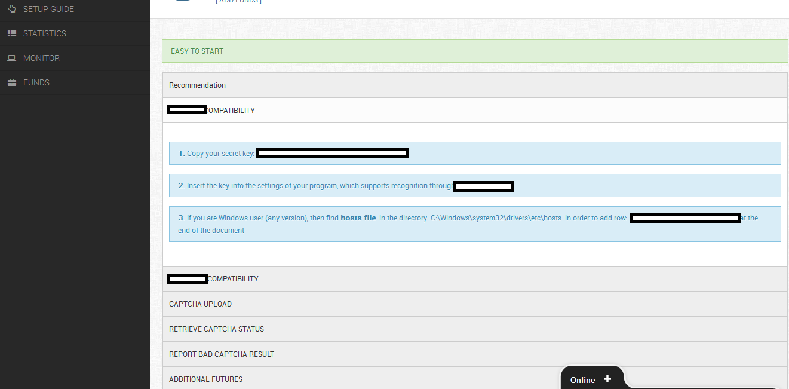Screen dimensions: 789x389
Task: Click the Easy To Start green banner
Action: (x=475, y=51)
